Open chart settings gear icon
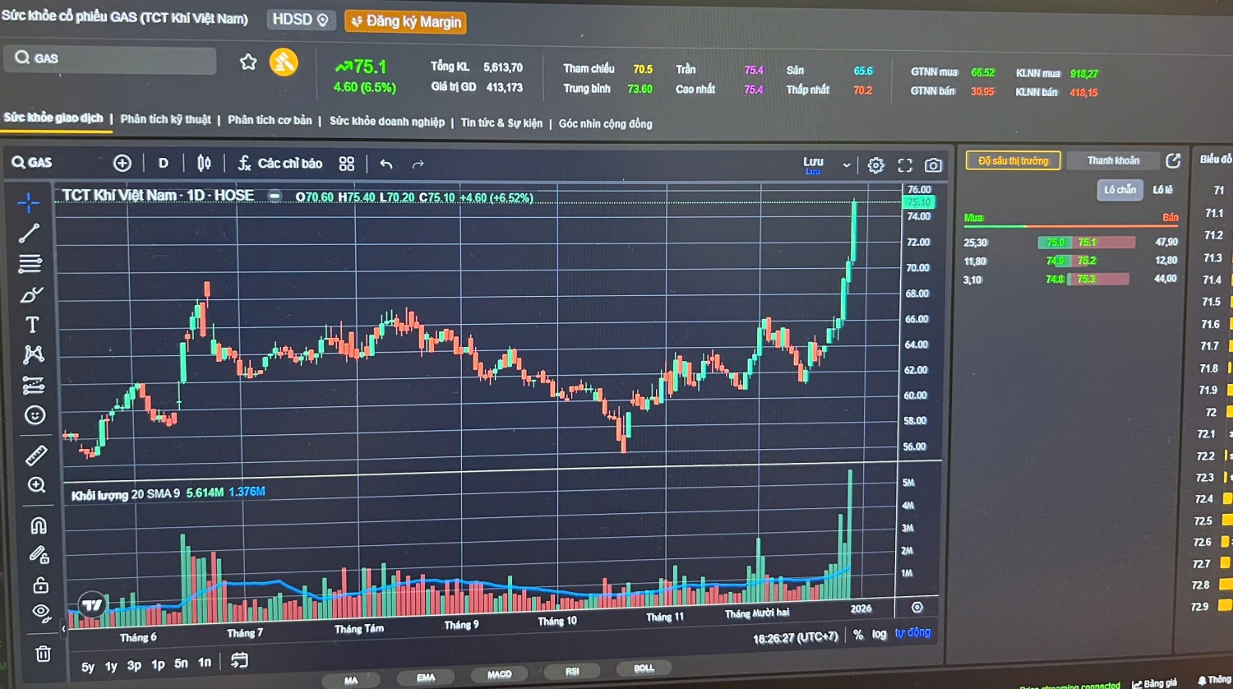The image size is (1233, 689). (x=875, y=165)
